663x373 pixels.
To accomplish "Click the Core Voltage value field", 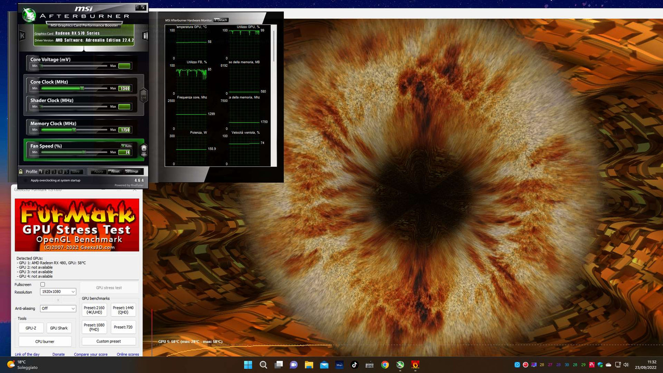I will point(124,66).
